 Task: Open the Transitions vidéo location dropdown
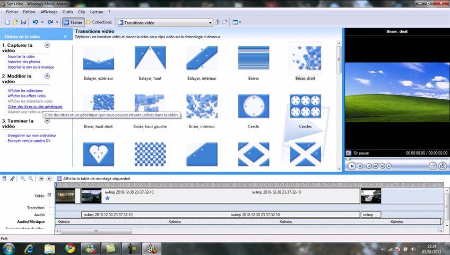point(210,23)
